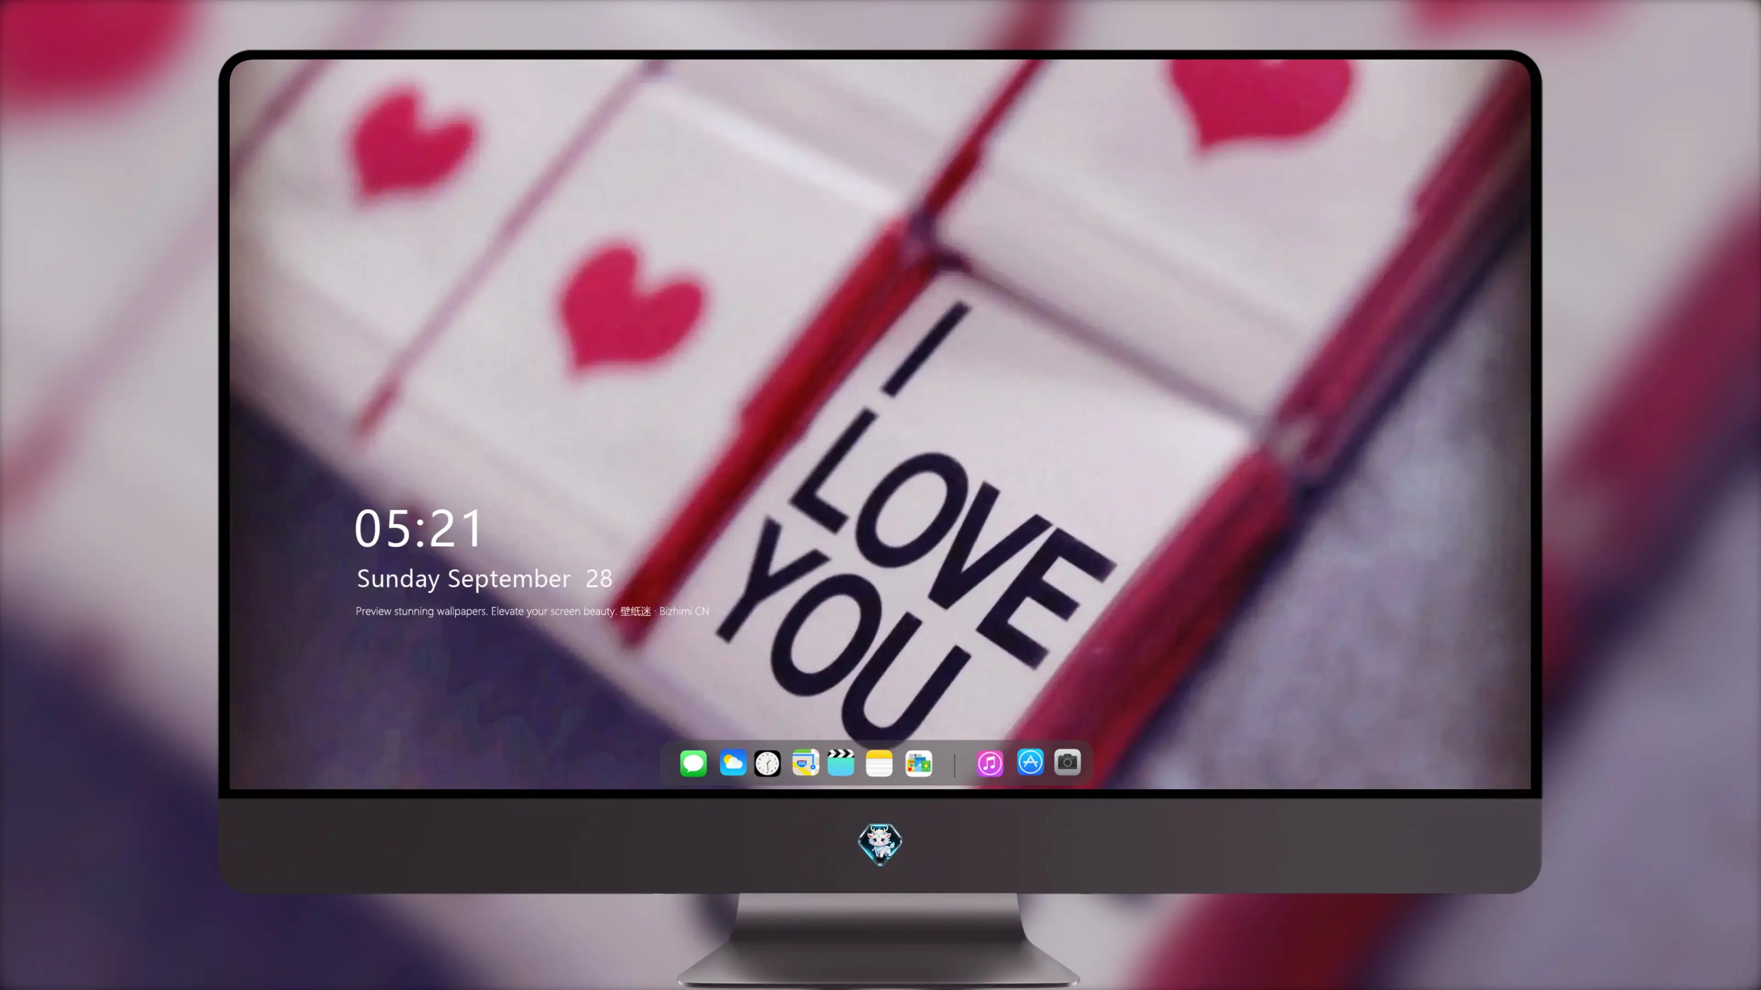Launch the Camera app icon

pyautogui.click(x=1067, y=763)
